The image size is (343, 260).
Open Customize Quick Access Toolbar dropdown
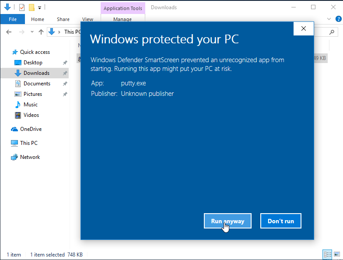(x=39, y=7)
